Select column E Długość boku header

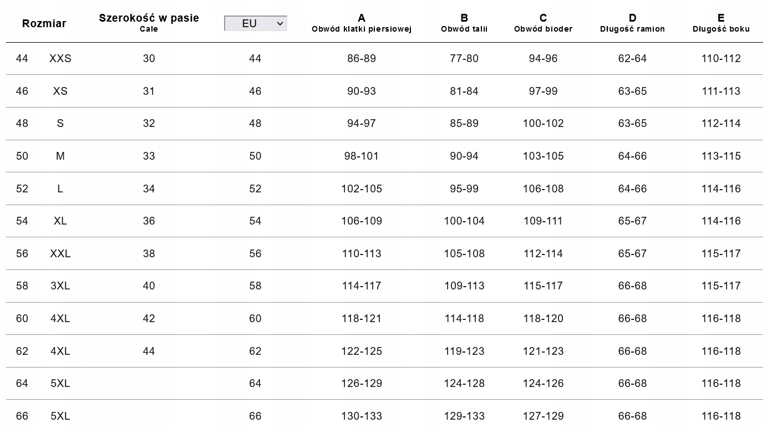click(x=721, y=23)
